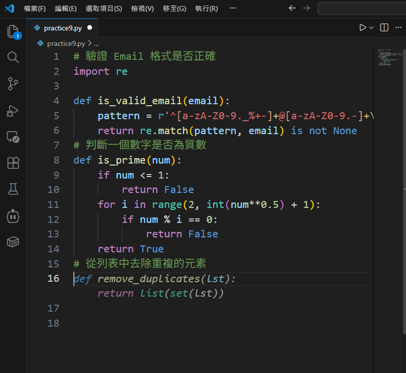Open the 檢視(V) menu

(x=142, y=8)
